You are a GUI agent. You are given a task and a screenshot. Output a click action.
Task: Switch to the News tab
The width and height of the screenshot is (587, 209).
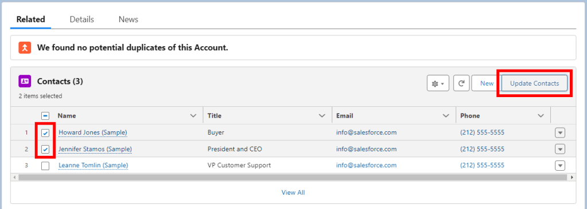click(128, 19)
